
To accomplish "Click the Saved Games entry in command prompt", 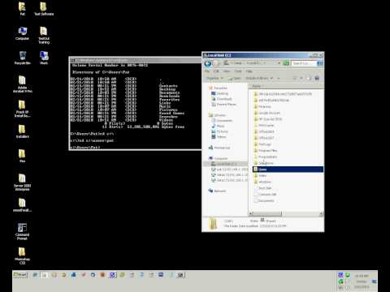I will (x=171, y=114).
